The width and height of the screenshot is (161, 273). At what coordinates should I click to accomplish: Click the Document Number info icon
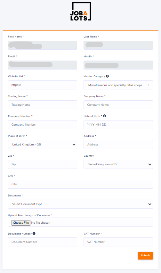tap(34, 234)
